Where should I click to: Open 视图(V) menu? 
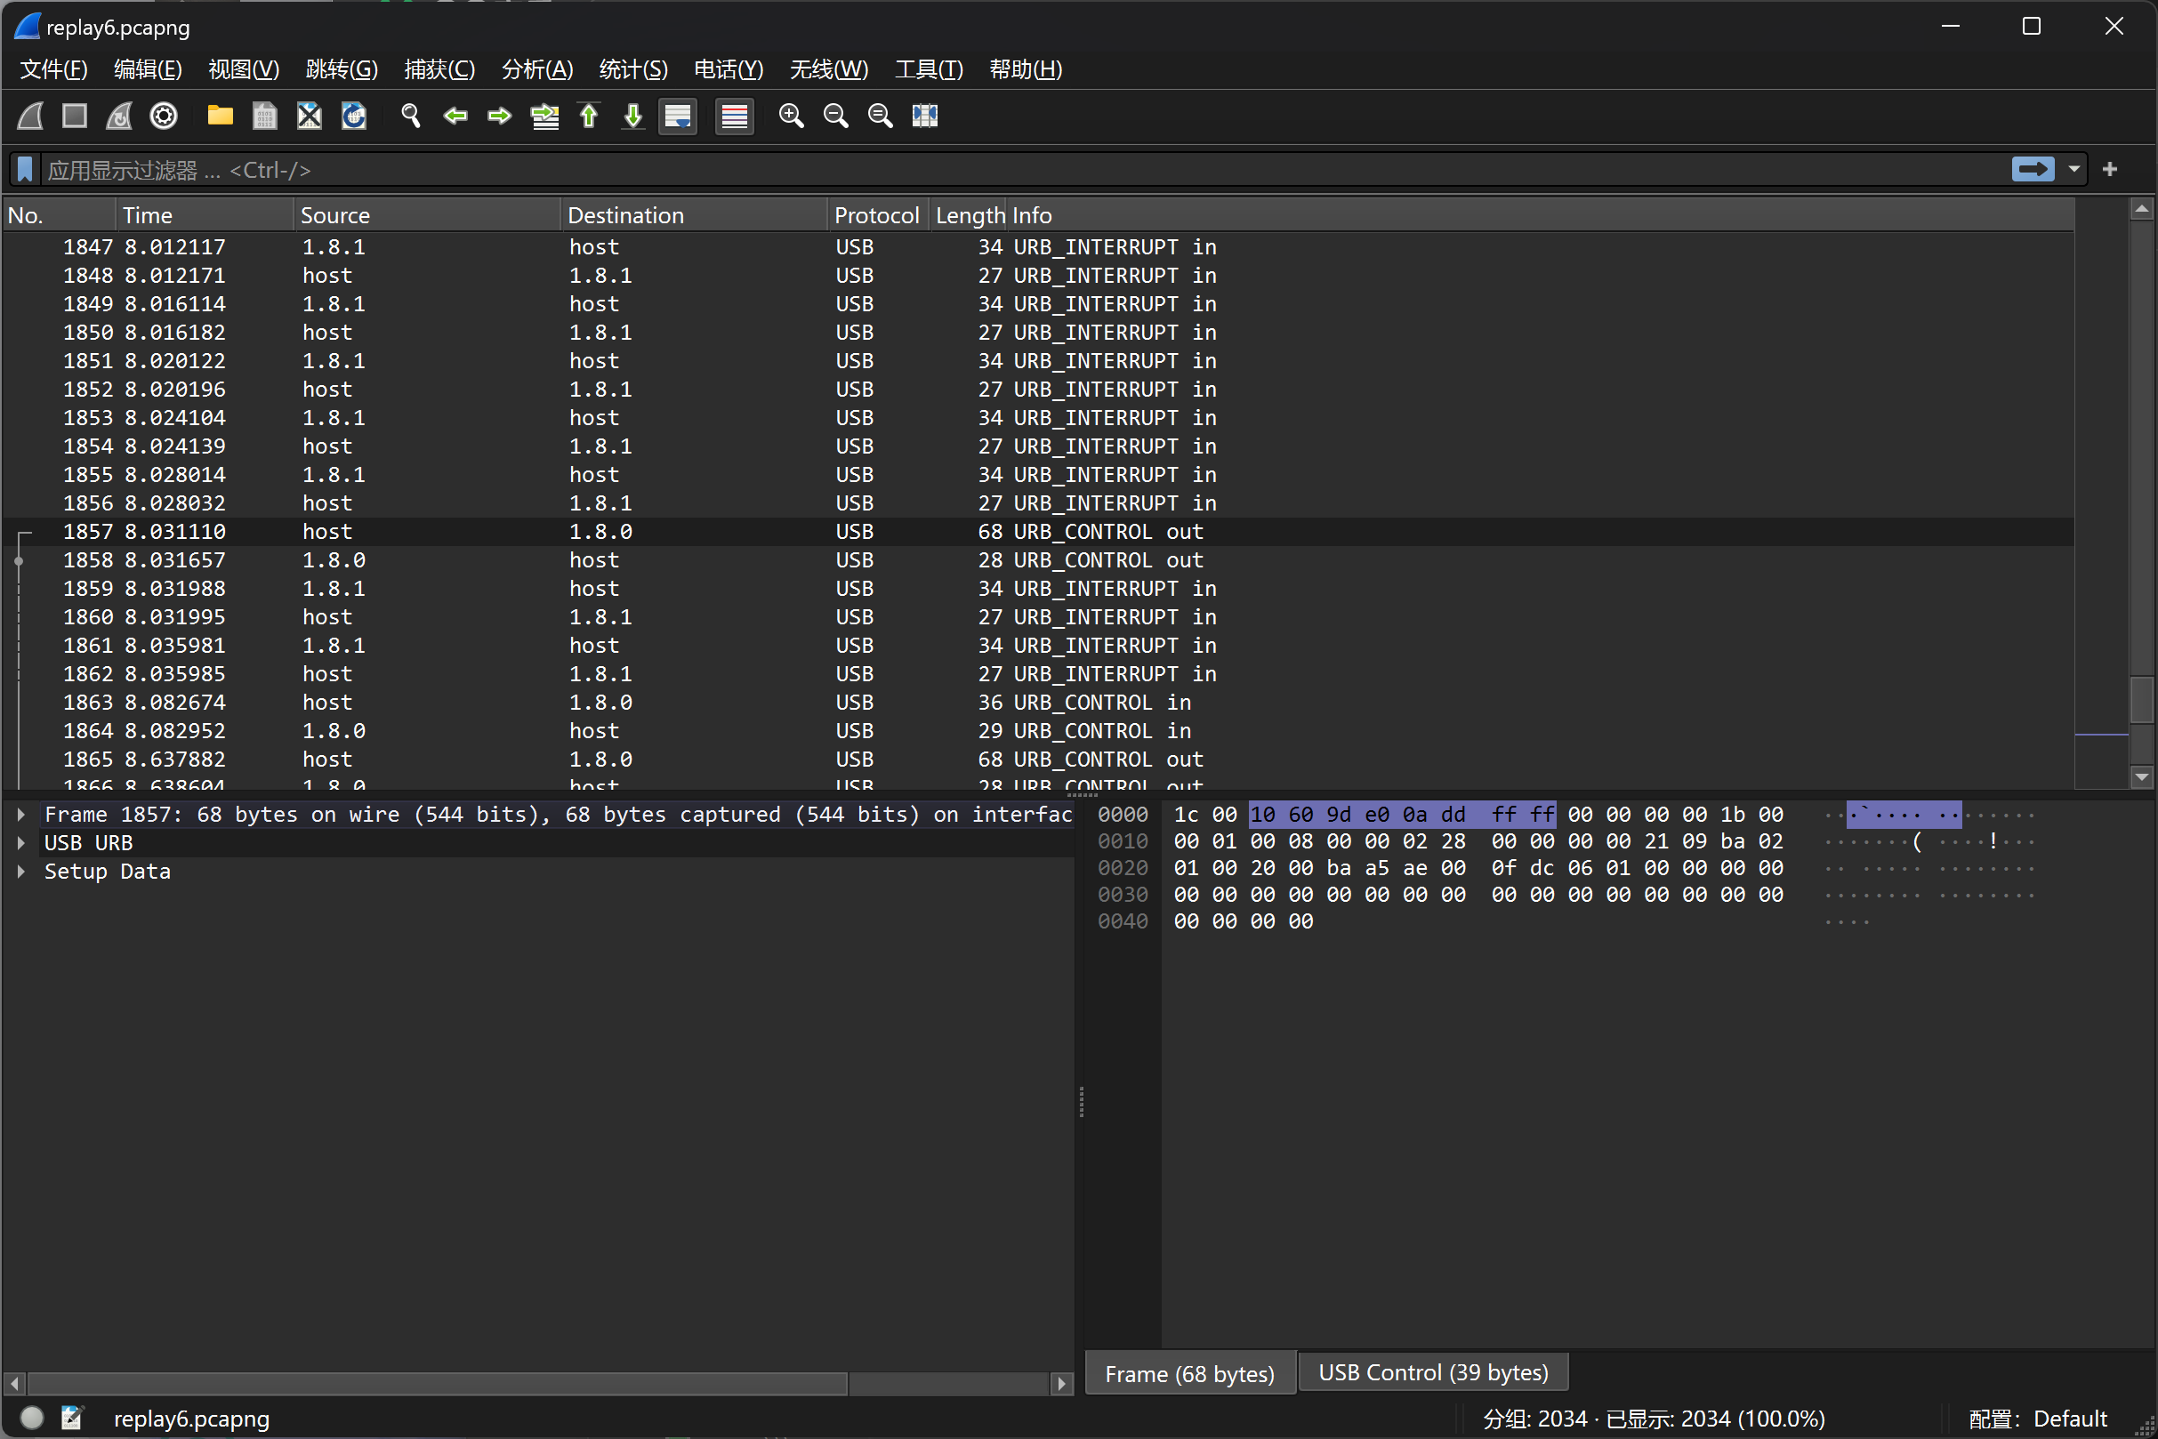[243, 69]
